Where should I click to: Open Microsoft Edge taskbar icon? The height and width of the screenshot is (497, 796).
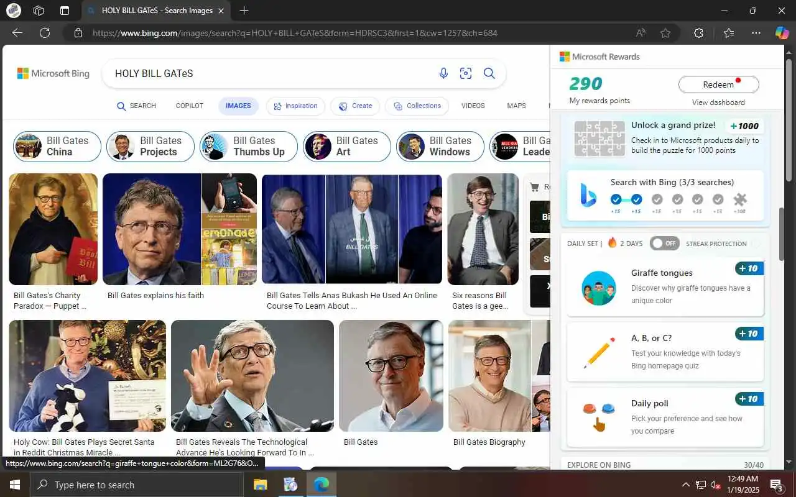pyautogui.click(x=321, y=485)
